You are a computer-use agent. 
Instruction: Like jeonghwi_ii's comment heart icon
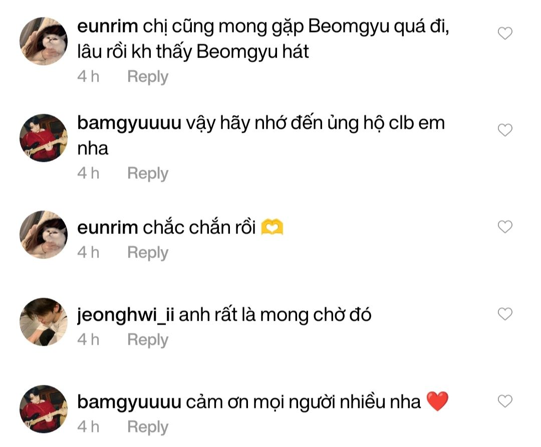click(505, 314)
